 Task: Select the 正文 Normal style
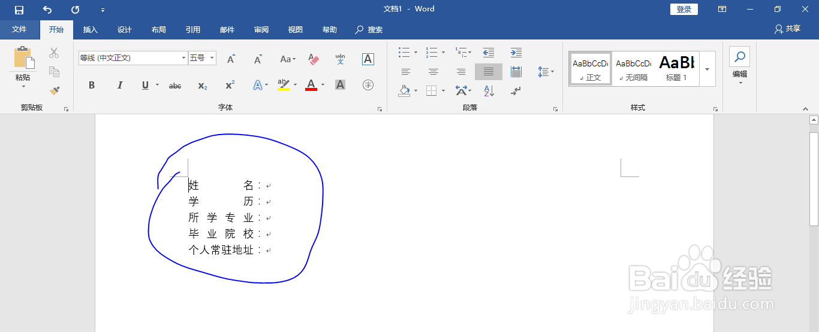point(590,68)
